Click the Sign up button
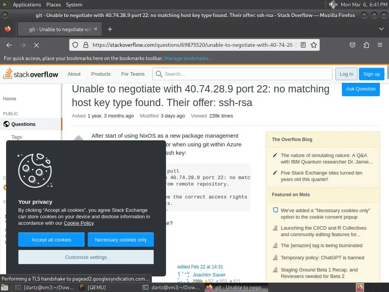 372,74
